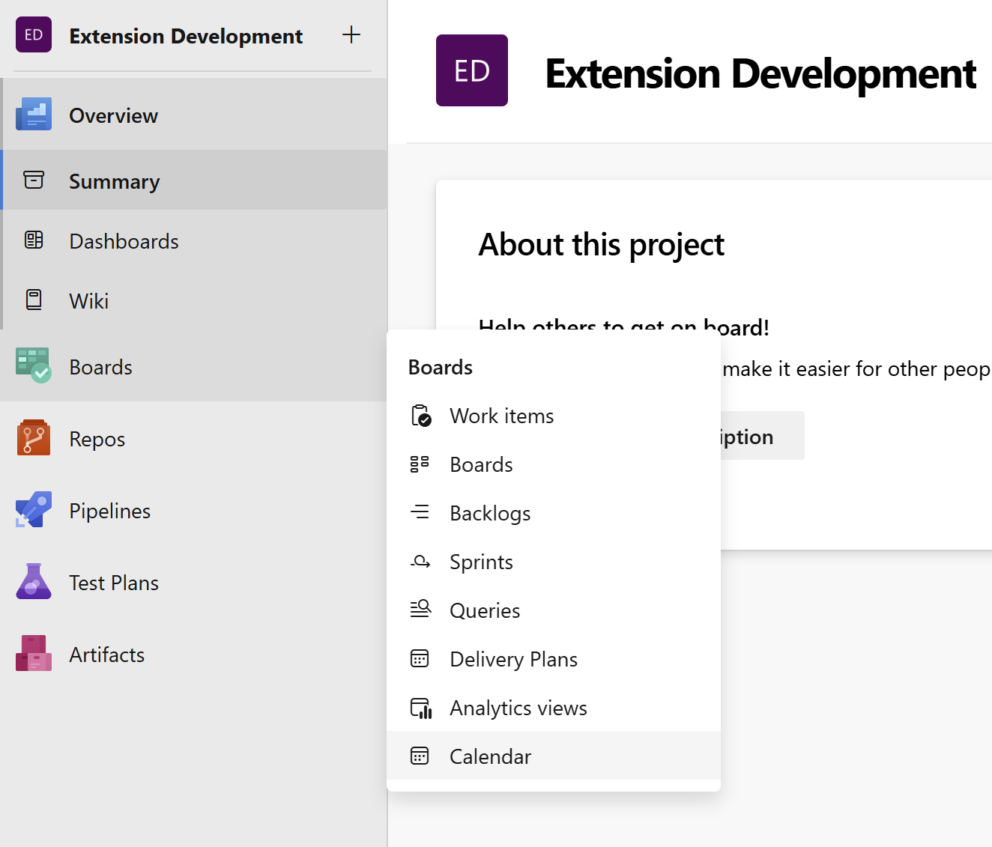992x847 pixels.
Task: Open Test Plans flask icon
Action: [34, 582]
